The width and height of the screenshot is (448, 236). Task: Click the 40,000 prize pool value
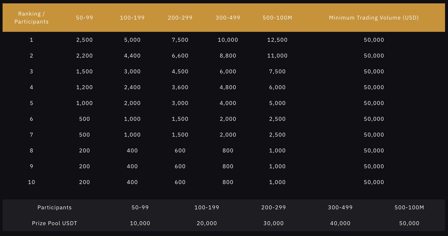coord(340,223)
